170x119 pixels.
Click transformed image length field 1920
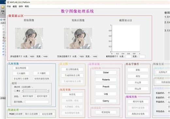click(81, 57)
